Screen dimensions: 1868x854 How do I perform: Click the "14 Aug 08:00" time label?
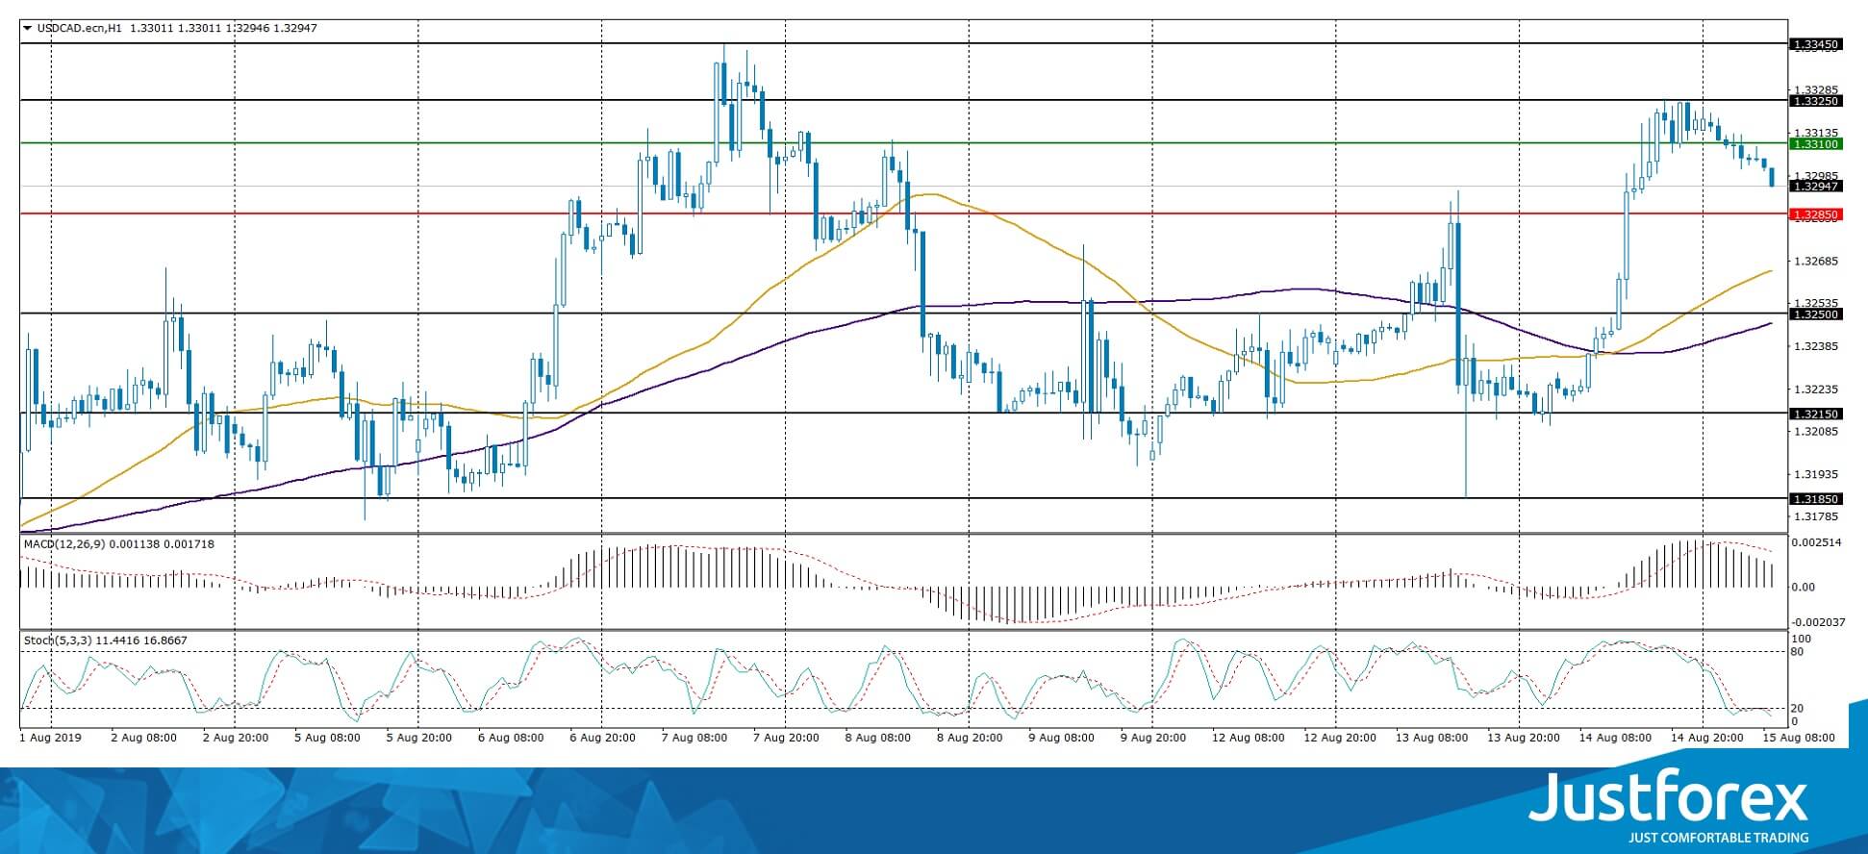coord(1614,739)
